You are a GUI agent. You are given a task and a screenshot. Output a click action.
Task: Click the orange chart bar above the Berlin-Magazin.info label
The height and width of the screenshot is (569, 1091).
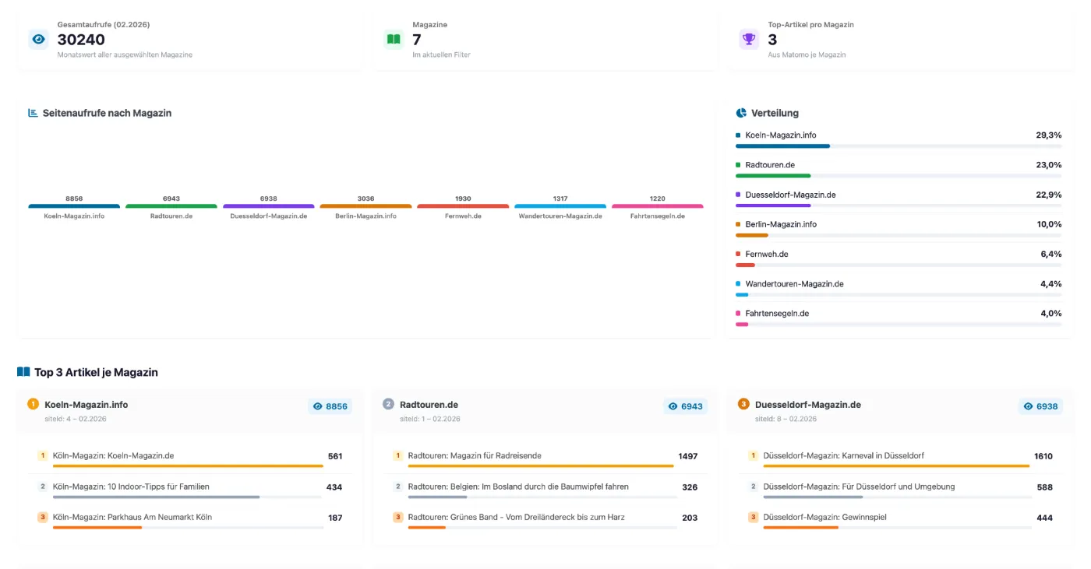(x=365, y=206)
